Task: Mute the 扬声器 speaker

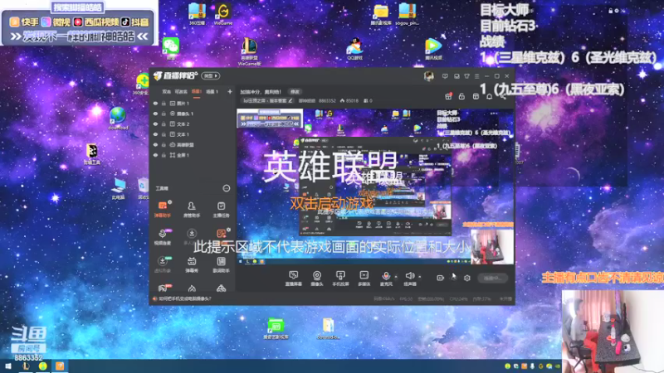Action: click(409, 279)
